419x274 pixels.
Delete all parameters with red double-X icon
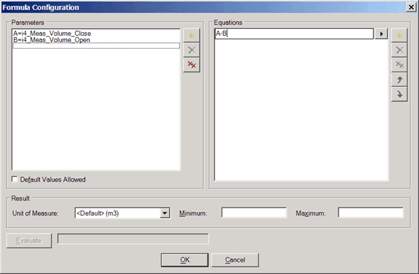191,65
